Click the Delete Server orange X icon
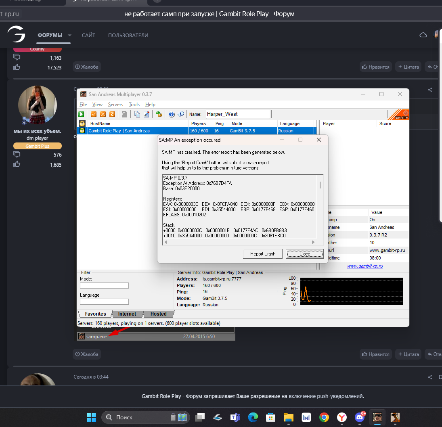The height and width of the screenshot is (427, 442). point(103,114)
